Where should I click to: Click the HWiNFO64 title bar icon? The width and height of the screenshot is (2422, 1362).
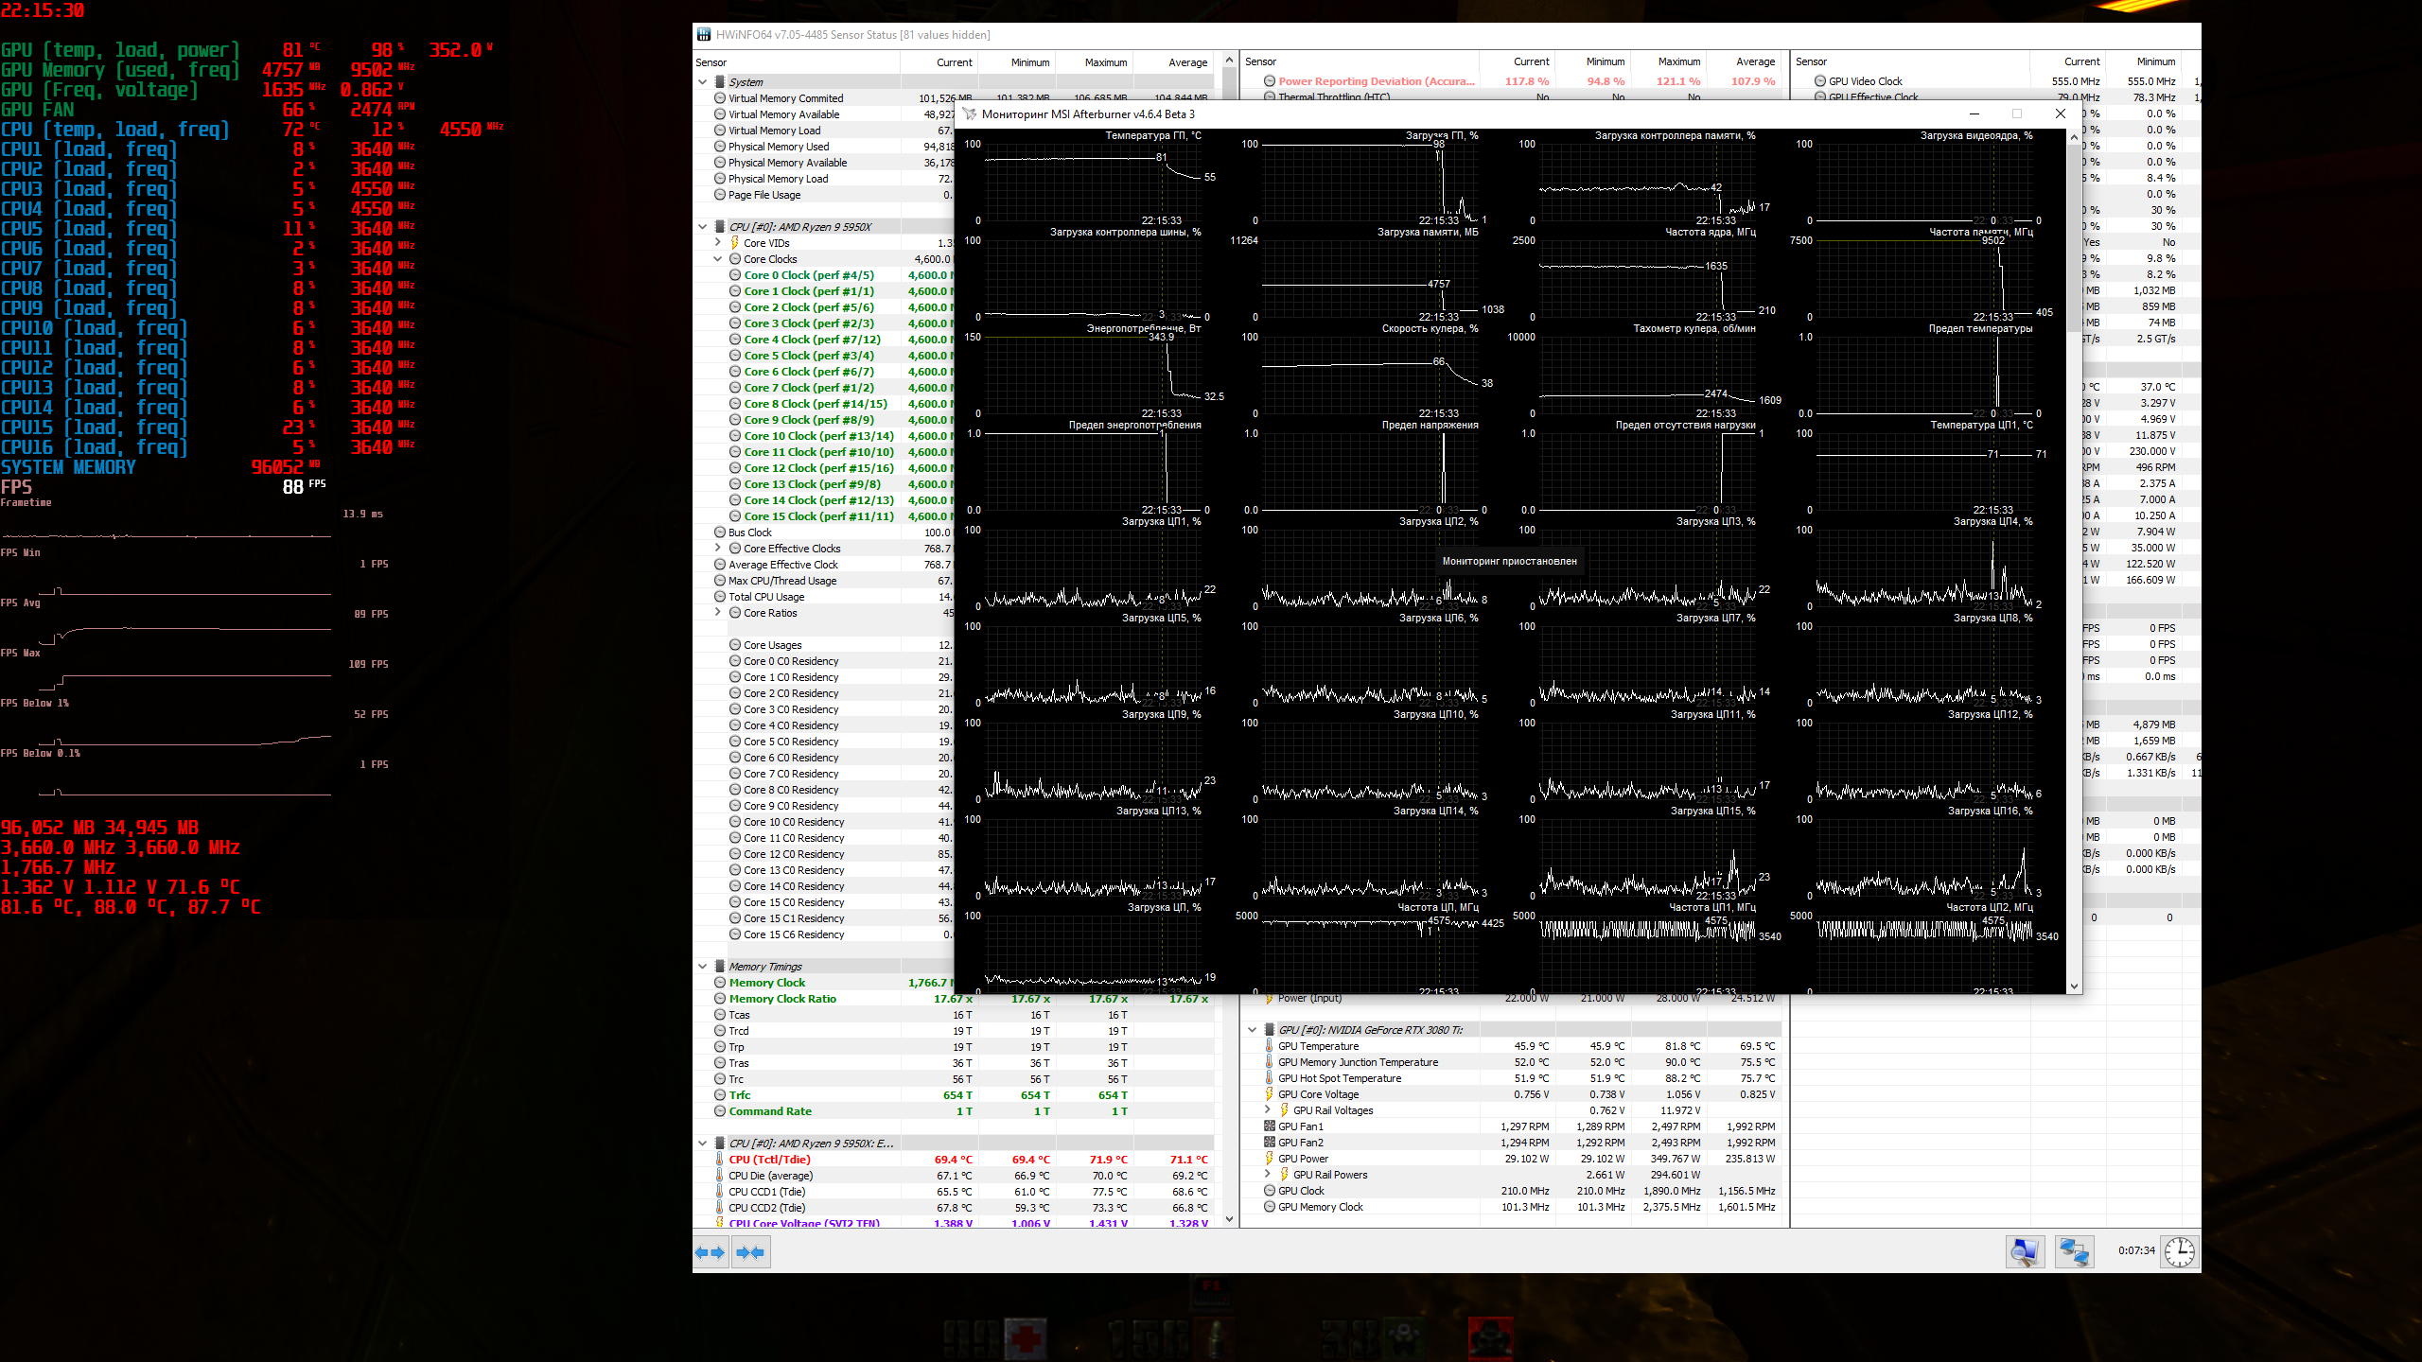(x=704, y=35)
